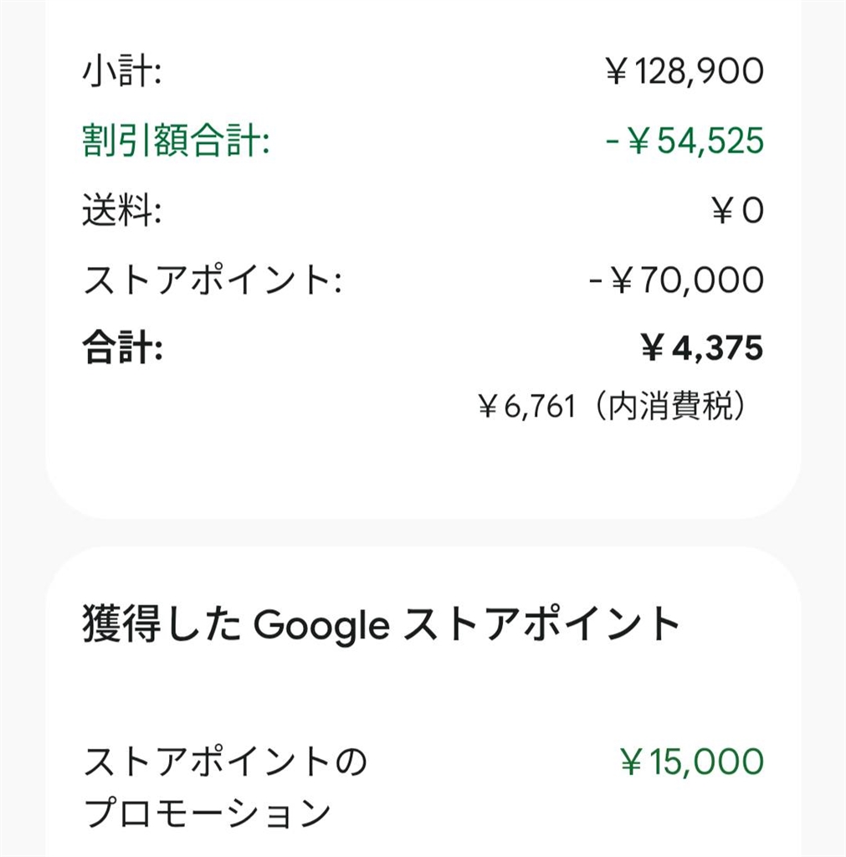Tap the 送料 shipping label
The image size is (846, 857).
click(x=121, y=211)
